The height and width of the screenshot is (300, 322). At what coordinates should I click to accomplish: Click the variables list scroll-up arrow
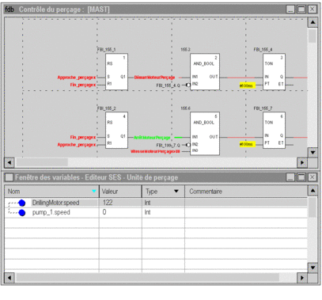(x=313, y=190)
